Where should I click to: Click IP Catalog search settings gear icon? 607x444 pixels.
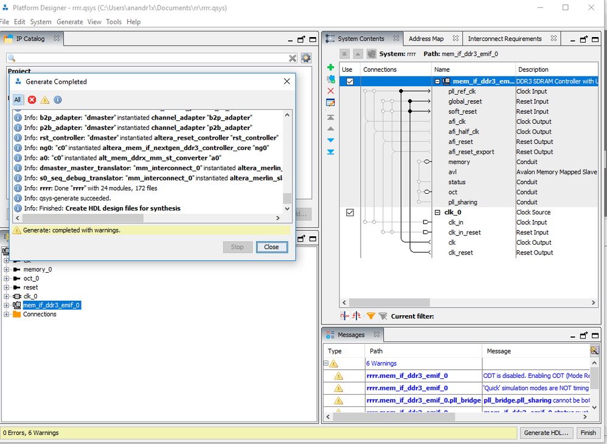(x=306, y=58)
